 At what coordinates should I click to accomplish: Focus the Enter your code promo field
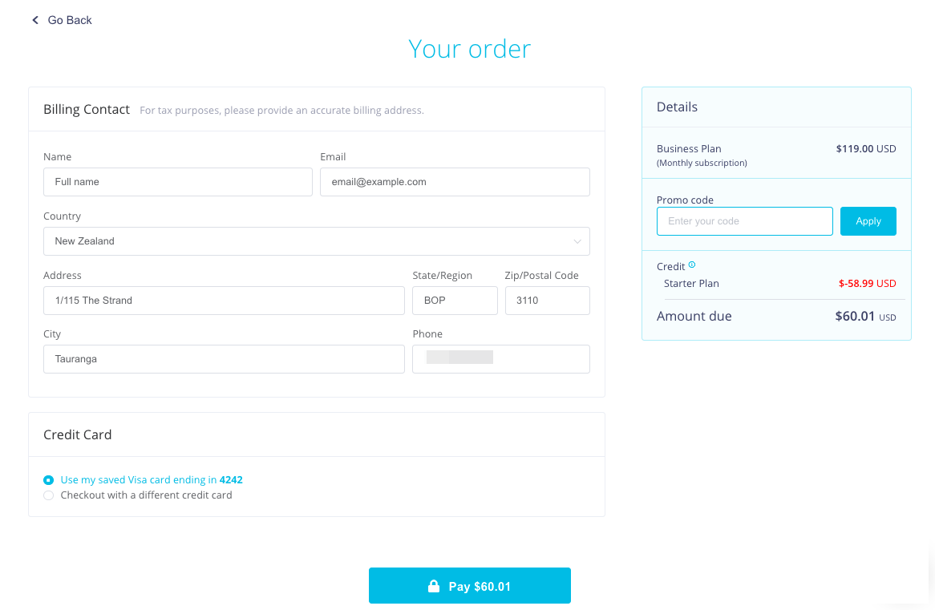745,221
